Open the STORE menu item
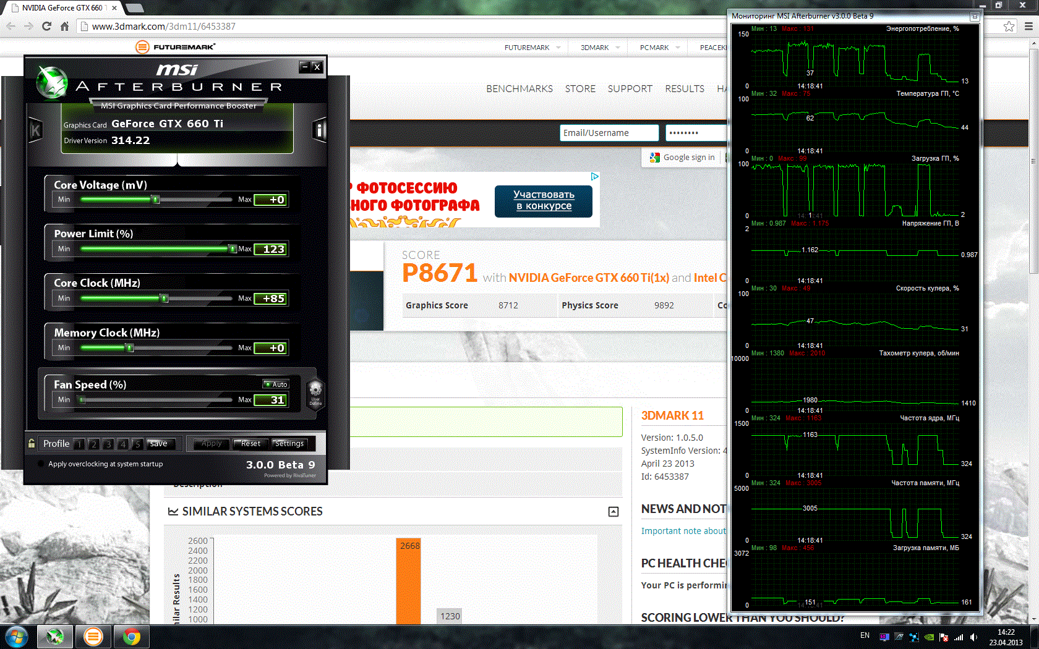This screenshot has height=649, width=1039. pos(580,89)
